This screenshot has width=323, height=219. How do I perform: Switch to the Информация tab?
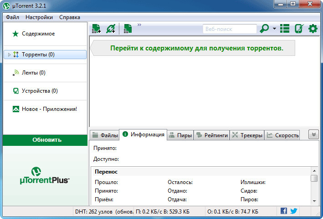(x=144, y=134)
